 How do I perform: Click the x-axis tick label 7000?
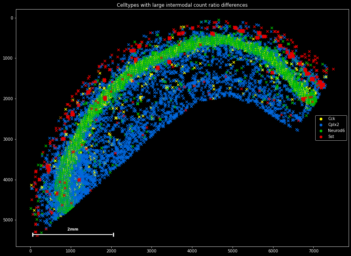click(313, 250)
